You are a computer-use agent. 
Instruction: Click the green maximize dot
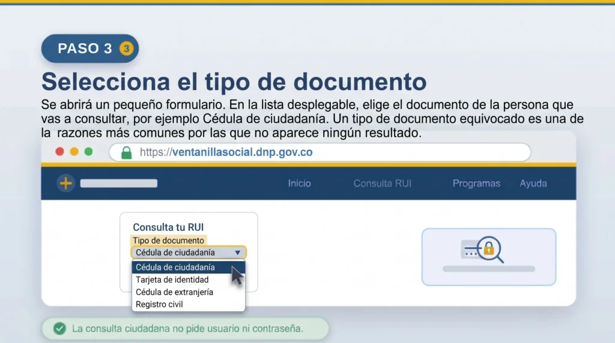click(89, 152)
